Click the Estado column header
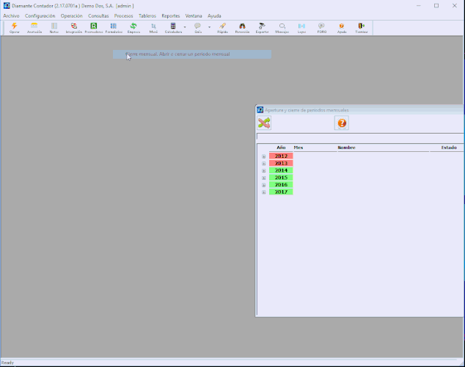 click(x=448, y=148)
